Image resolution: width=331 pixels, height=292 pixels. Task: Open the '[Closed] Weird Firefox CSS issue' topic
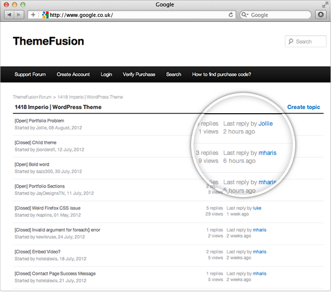[47, 208]
